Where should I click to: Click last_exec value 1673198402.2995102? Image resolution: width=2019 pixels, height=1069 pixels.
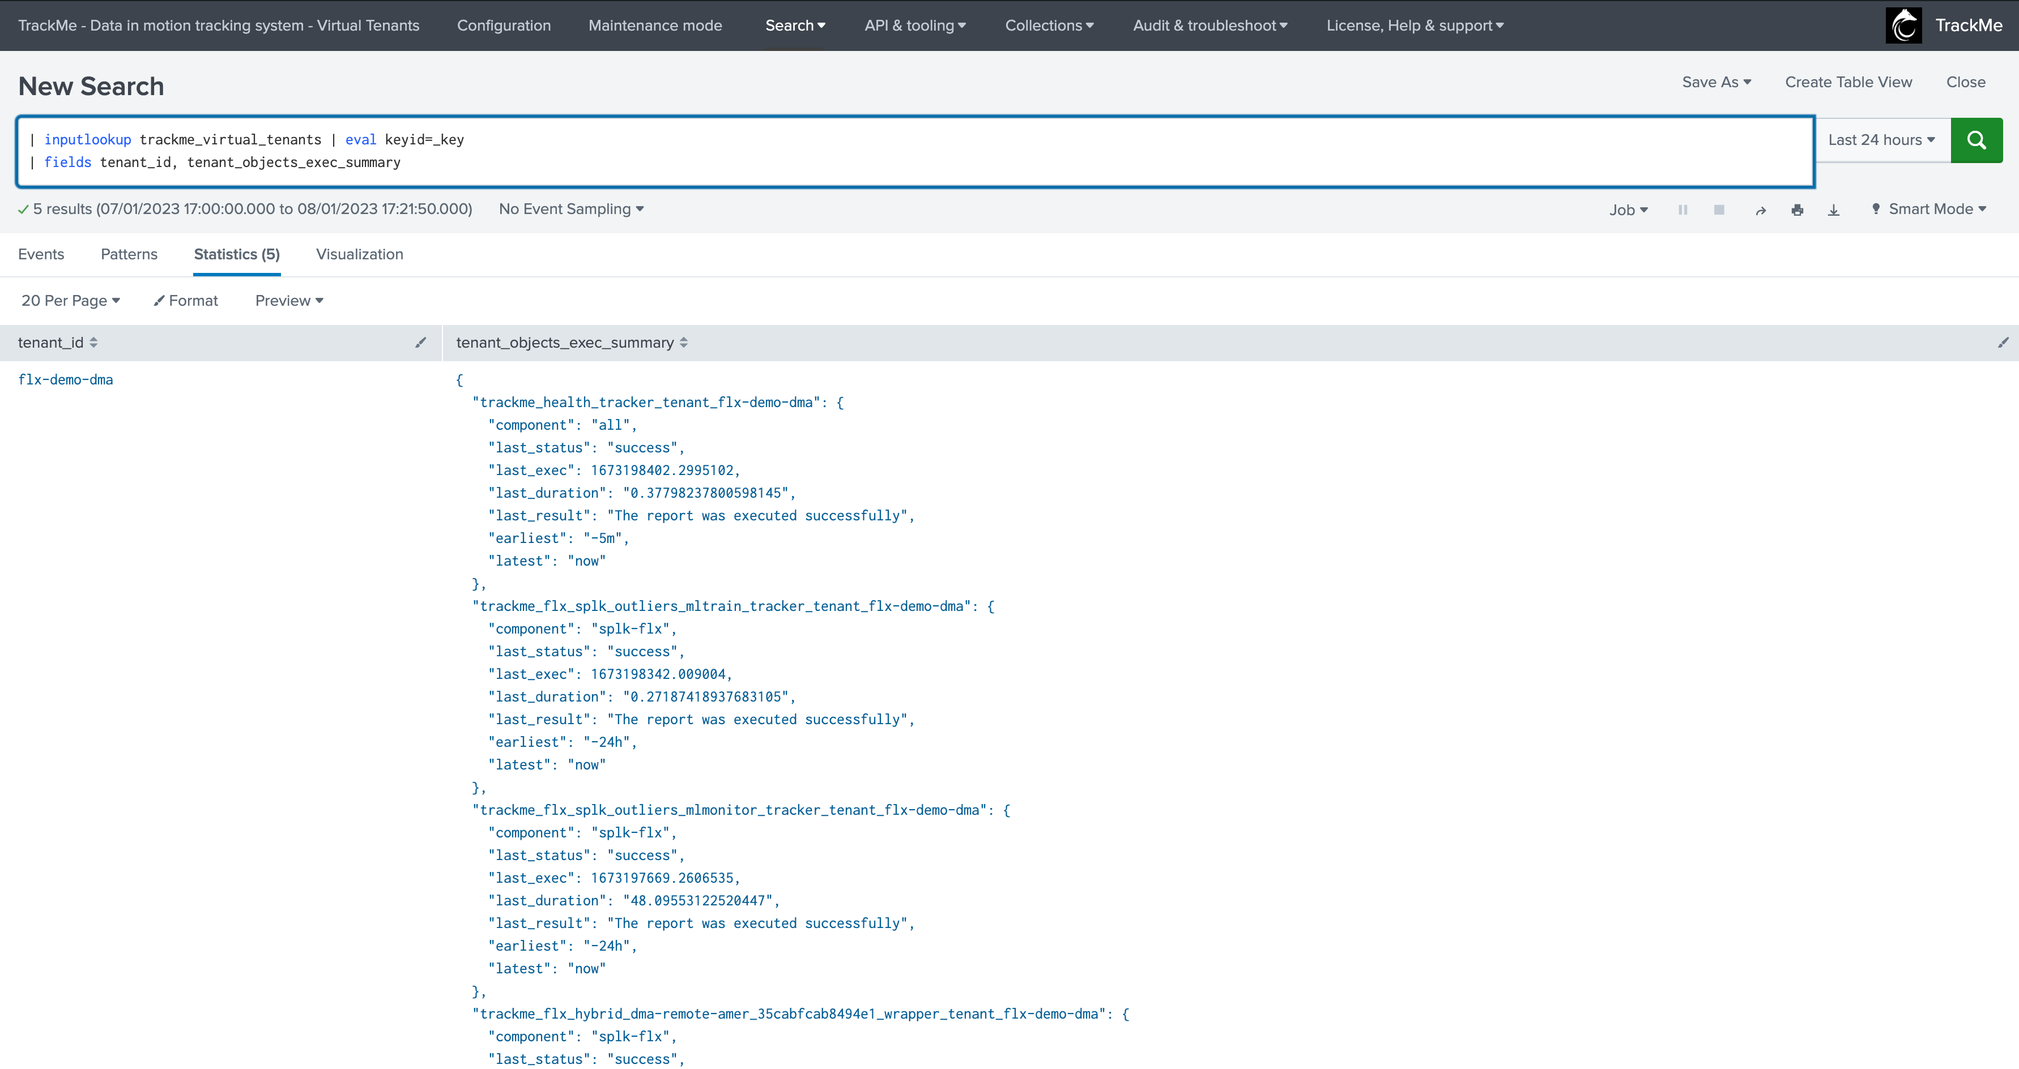pos(662,471)
